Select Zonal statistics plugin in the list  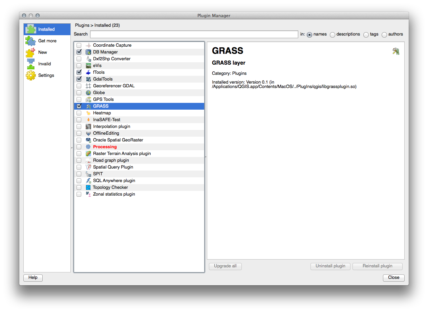pyautogui.click(x=114, y=194)
